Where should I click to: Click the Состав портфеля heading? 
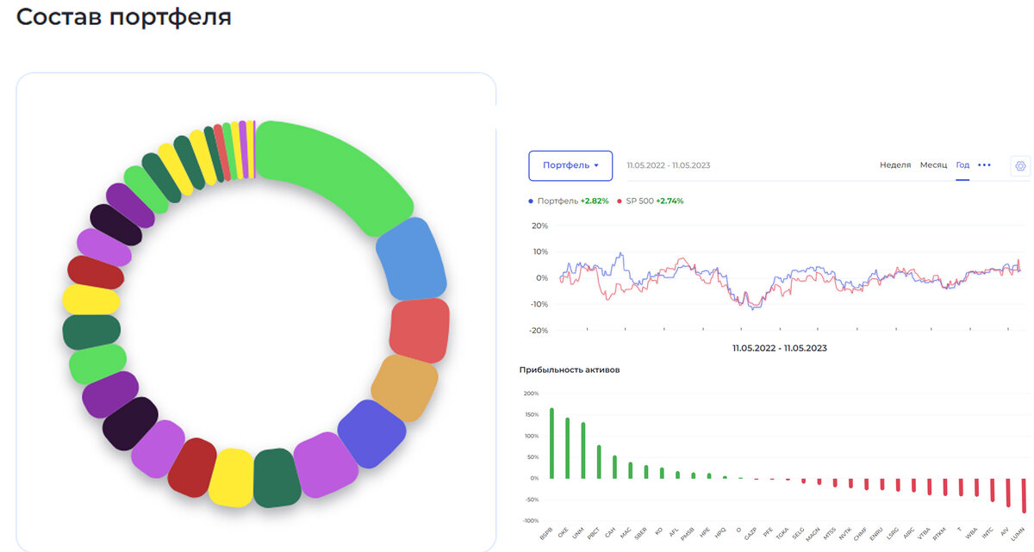pos(124,16)
